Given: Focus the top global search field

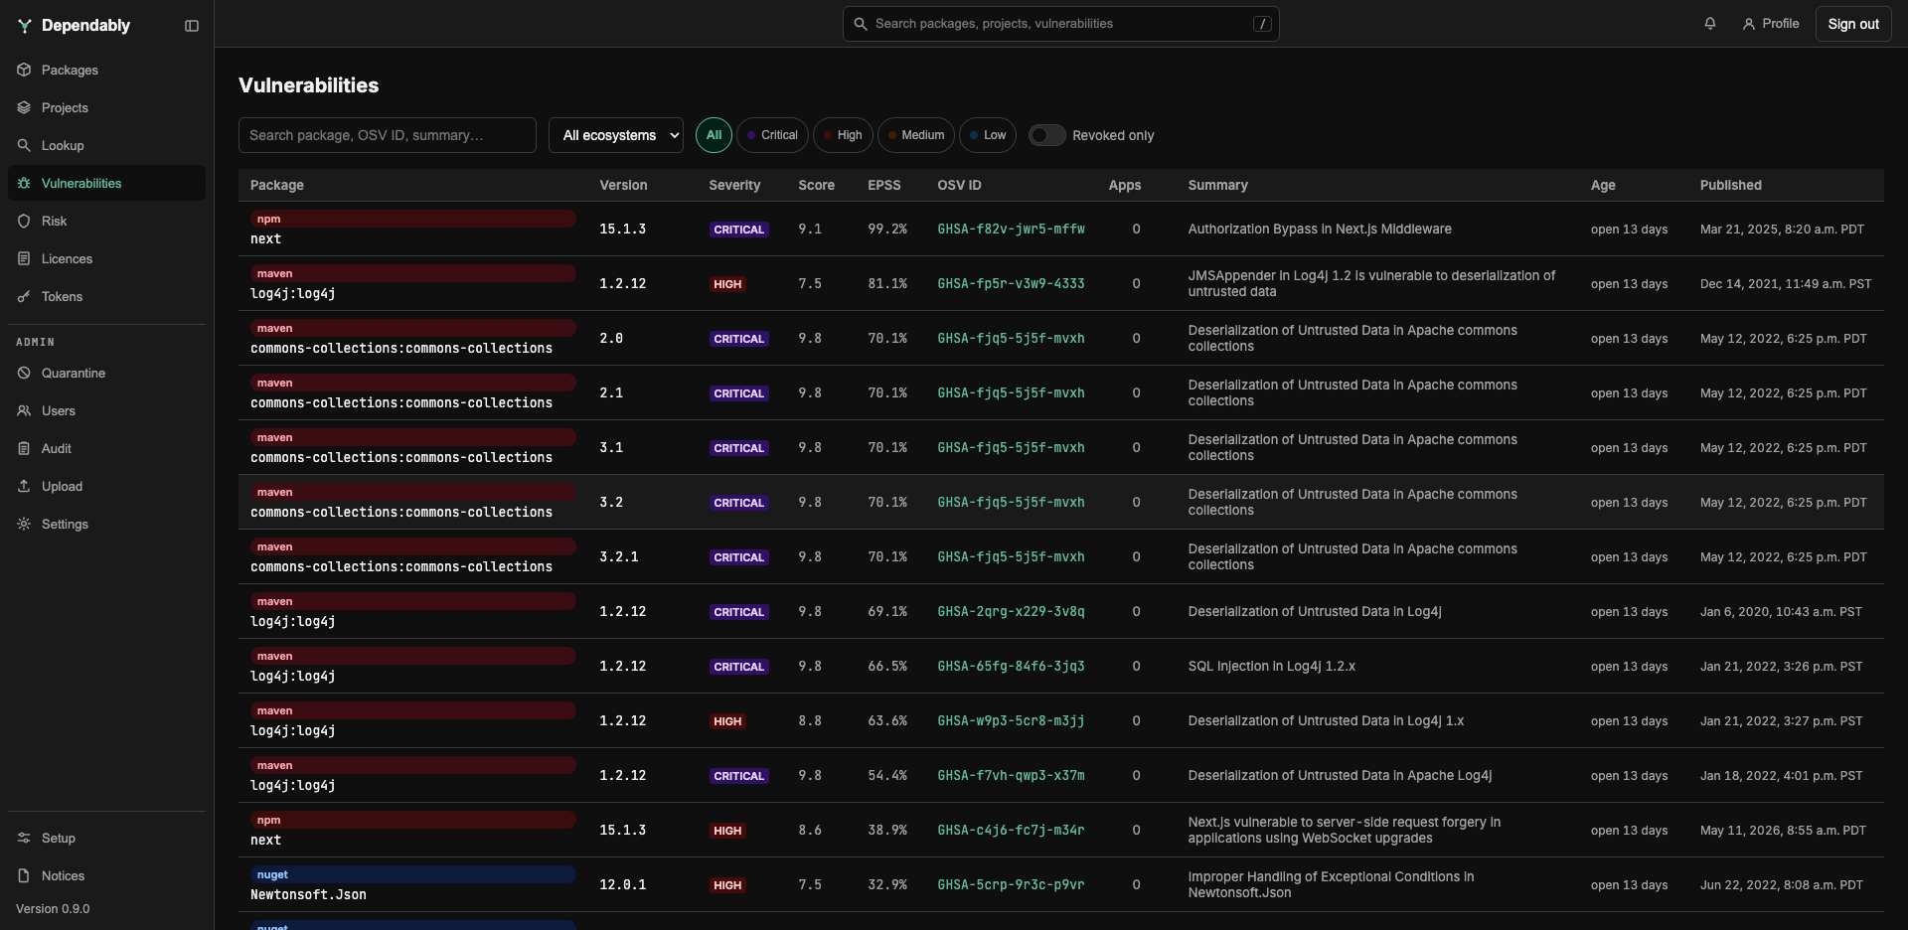Looking at the screenshot, I should (x=1060, y=24).
